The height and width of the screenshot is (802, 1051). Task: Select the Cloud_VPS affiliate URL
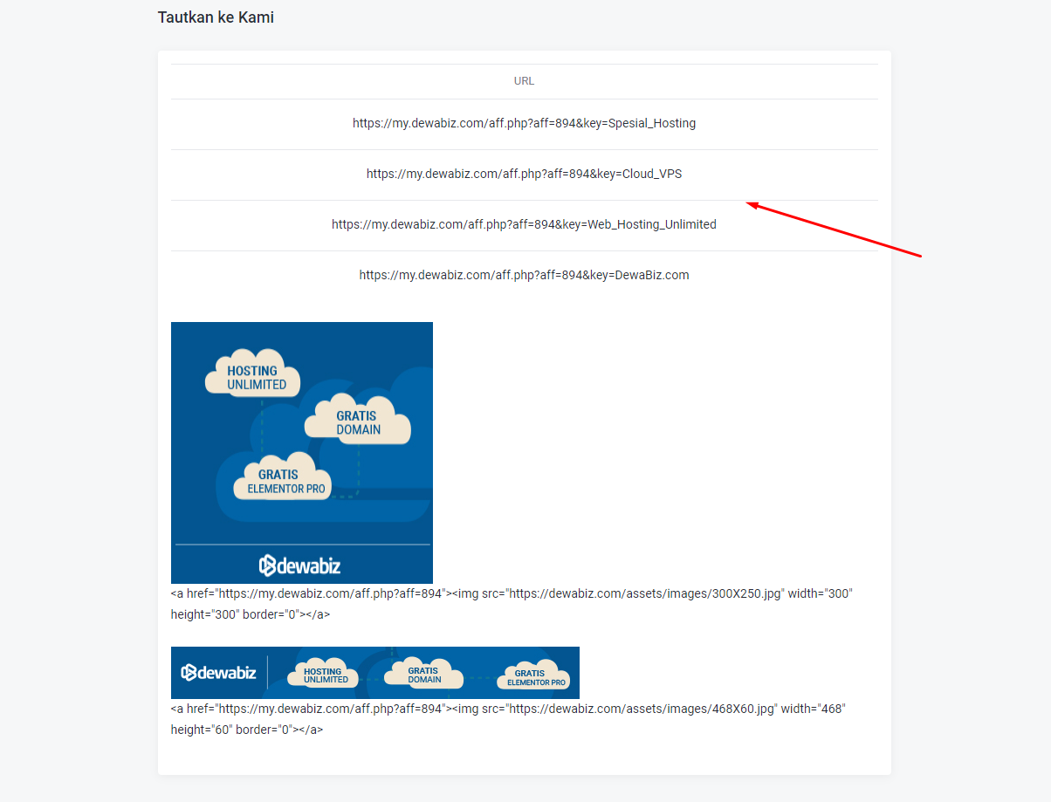point(524,175)
